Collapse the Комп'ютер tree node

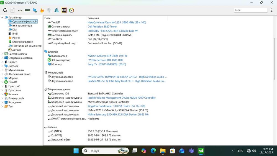click(2, 17)
